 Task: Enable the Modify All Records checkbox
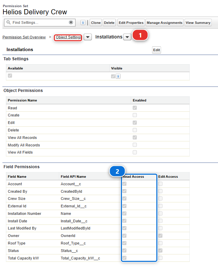(135, 145)
